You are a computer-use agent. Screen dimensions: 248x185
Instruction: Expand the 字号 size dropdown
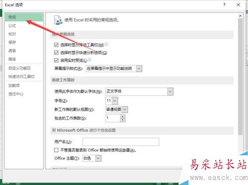coord(115,100)
